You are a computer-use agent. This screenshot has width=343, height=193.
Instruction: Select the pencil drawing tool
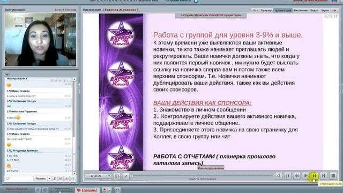click(125, 176)
